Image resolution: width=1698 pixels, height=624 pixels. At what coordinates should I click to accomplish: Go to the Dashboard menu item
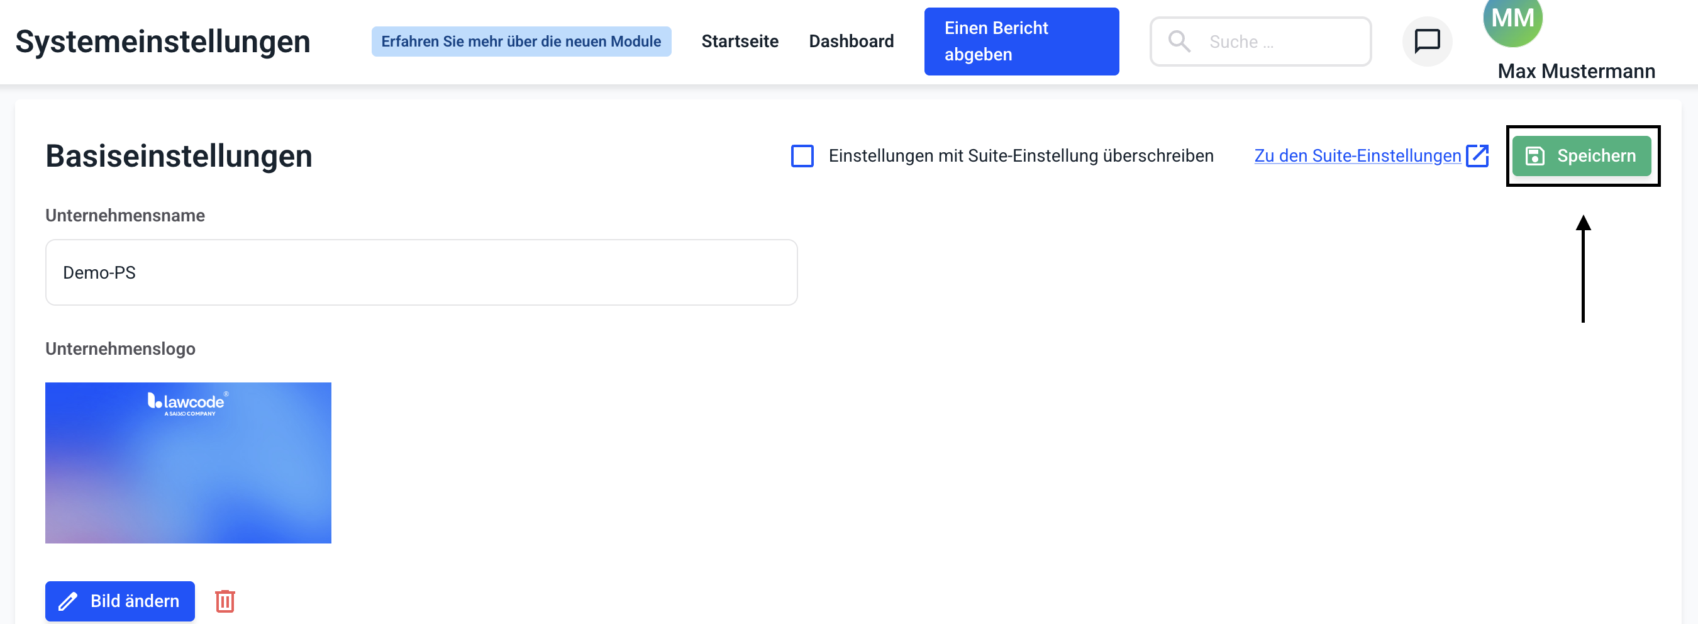[851, 41]
